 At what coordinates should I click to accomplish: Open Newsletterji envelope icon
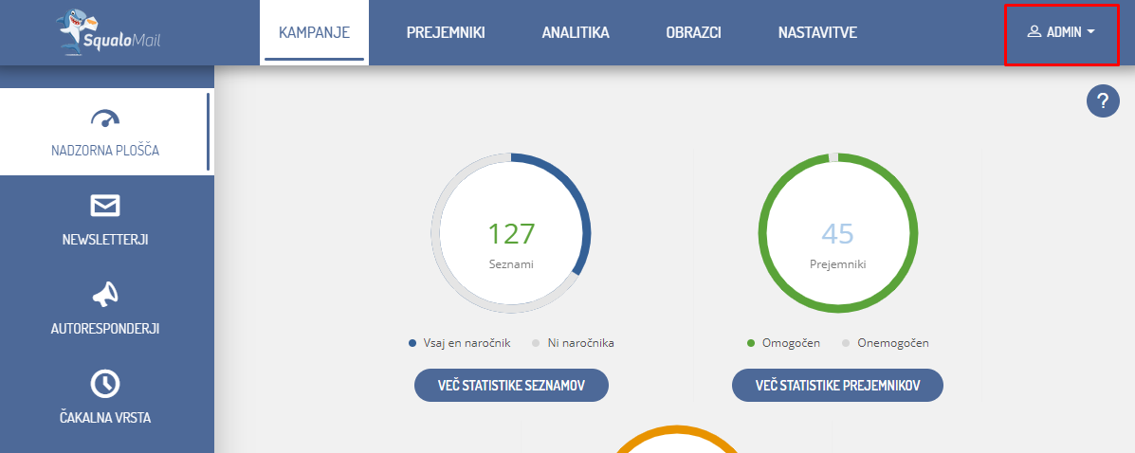tap(105, 206)
